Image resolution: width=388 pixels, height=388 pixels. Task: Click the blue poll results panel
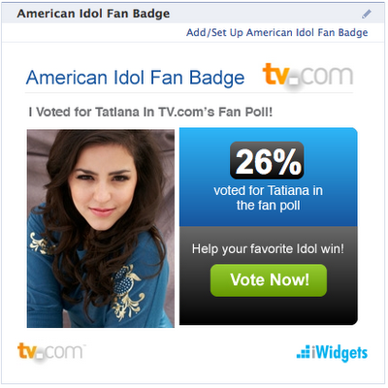269,177
